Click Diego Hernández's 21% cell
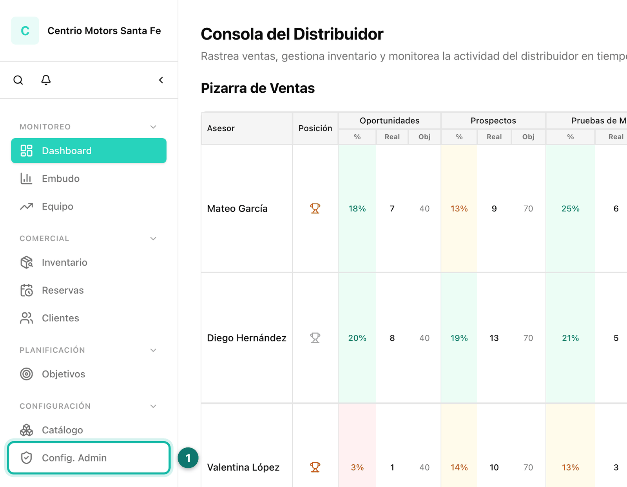This screenshot has width=627, height=487. (571, 338)
